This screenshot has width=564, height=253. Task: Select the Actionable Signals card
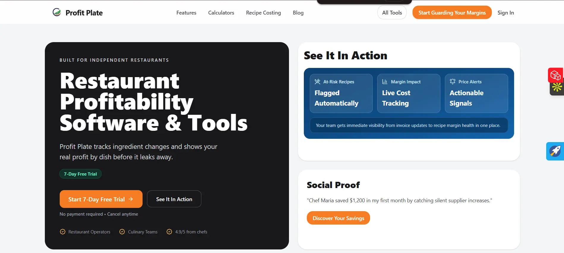[x=476, y=93]
